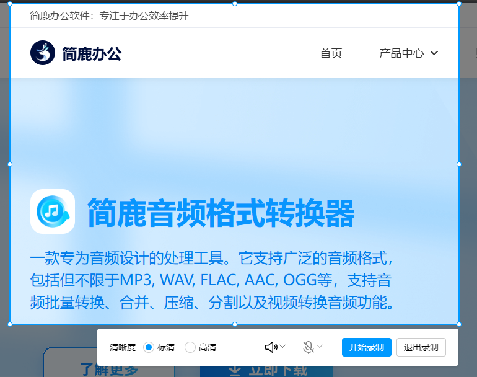477x377 pixels.
Task: Click the bottom-right selection corner handle
Action: click(459, 324)
